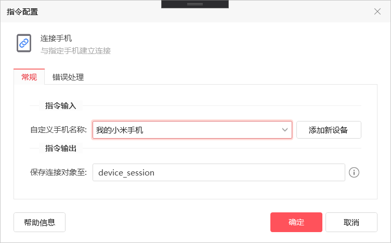Click the connect-phone link icon
Image resolution: width=391 pixels, height=243 pixels.
pyautogui.click(x=24, y=44)
